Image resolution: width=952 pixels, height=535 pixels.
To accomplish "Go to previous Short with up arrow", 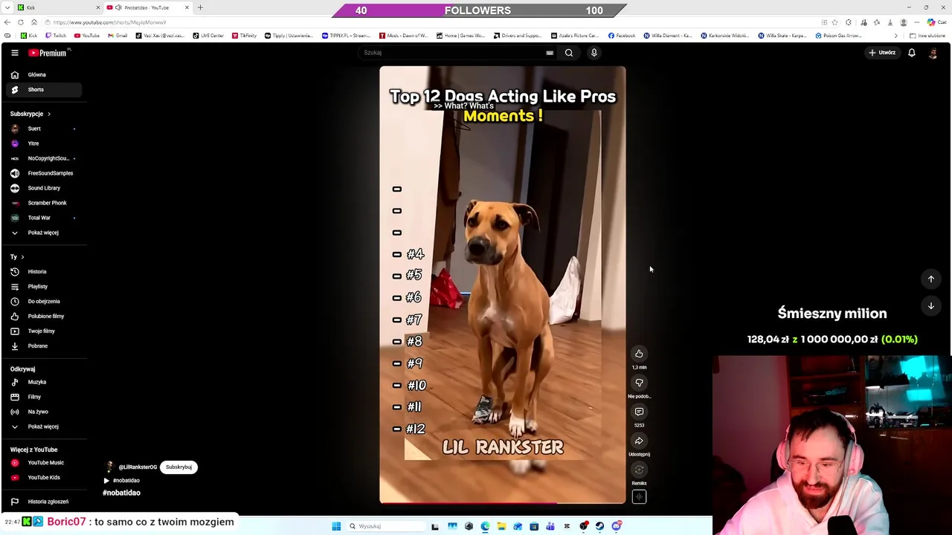I will (930, 279).
